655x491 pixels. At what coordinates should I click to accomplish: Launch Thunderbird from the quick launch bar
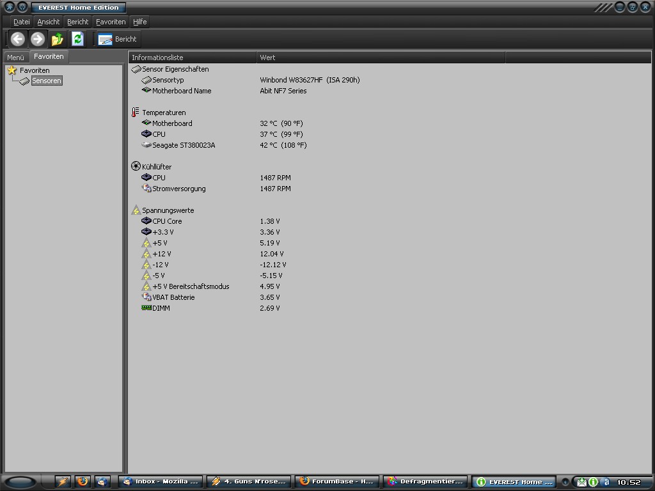(x=102, y=481)
